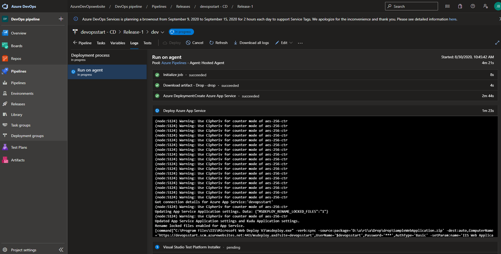501x254 pixels.
Task: Open the User settings icon
Action: point(485,6)
